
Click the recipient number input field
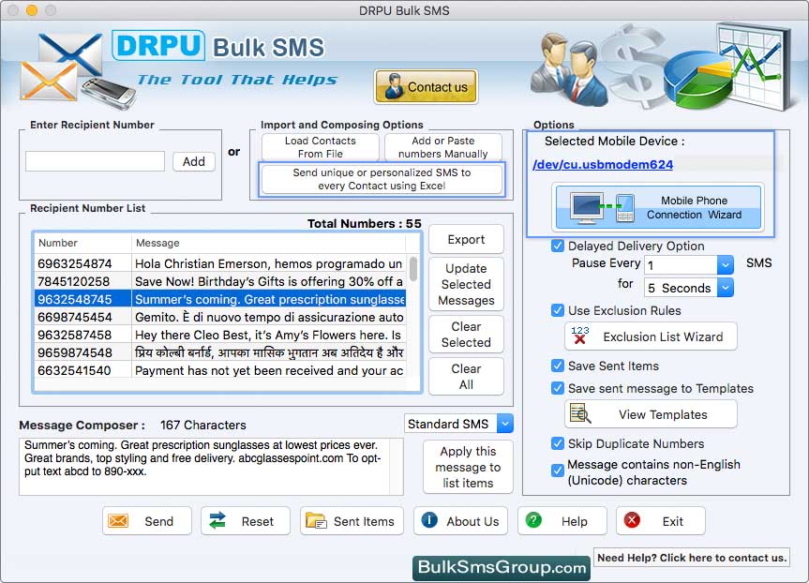click(x=96, y=161)
